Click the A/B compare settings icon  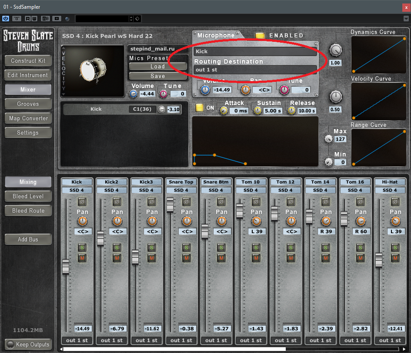[x=45, y=18]
